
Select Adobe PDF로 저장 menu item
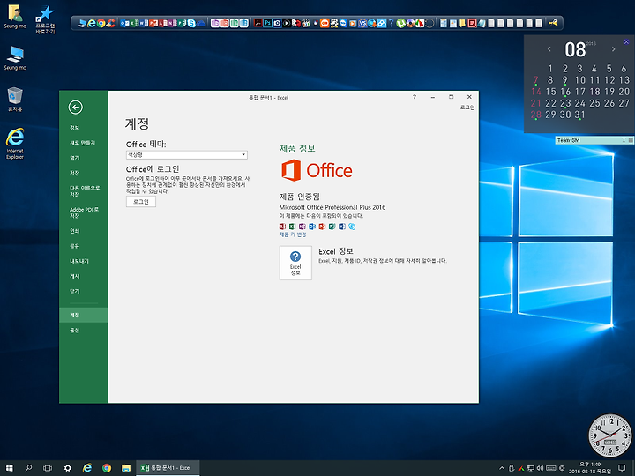coord(84,212)
